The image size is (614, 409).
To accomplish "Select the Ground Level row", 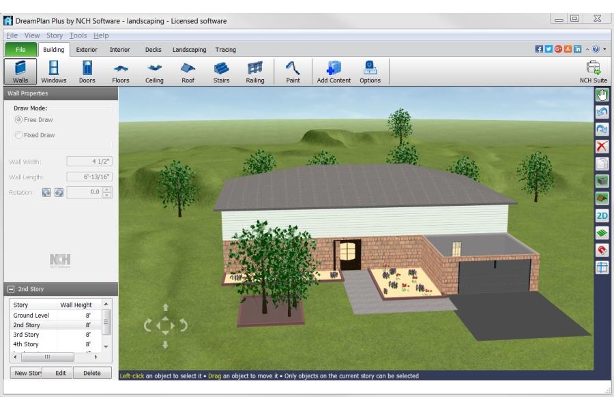I will pyautogui.click(x=56, y=315).
